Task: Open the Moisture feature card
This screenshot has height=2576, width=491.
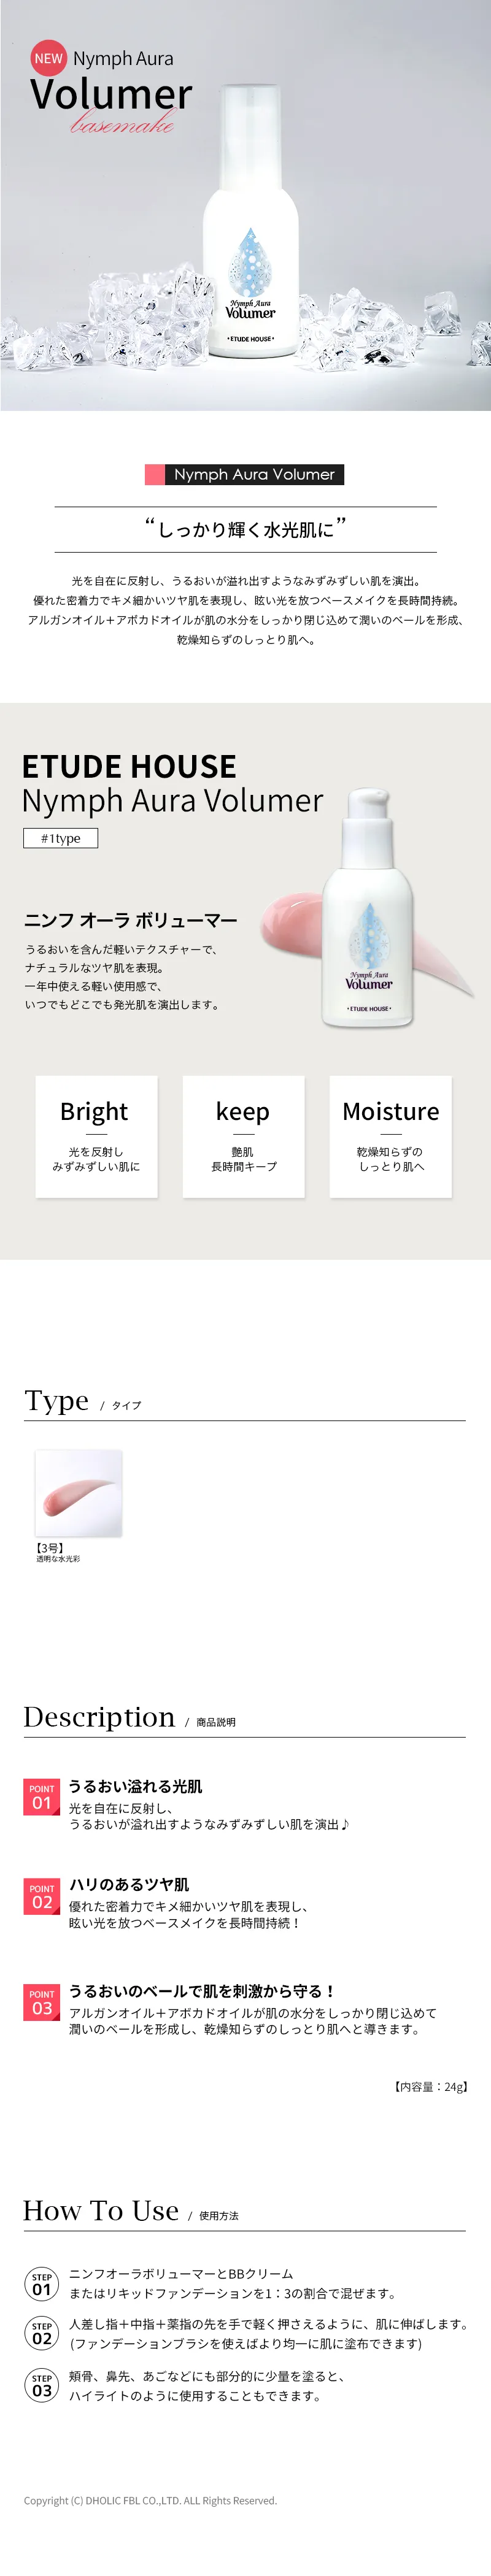Action: [x=391, y=1137]
